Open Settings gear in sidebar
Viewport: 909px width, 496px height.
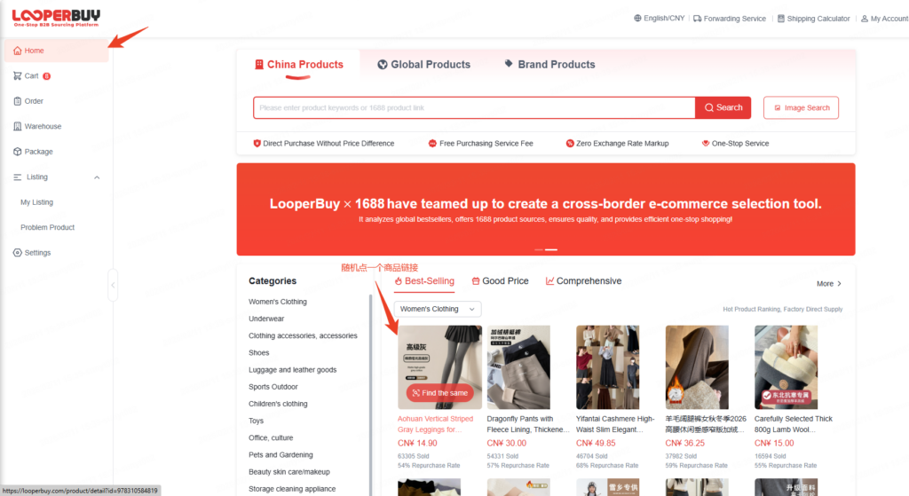[x=18, y=253]
